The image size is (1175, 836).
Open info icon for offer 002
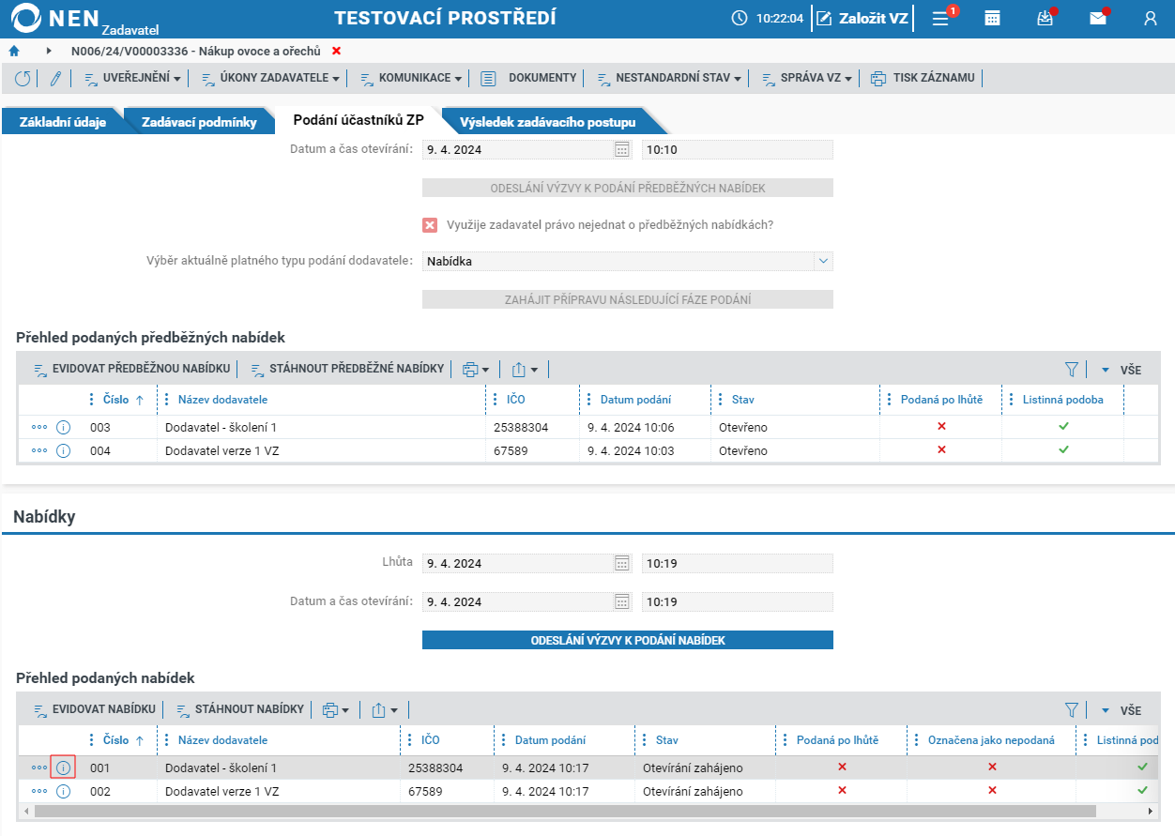64,791
